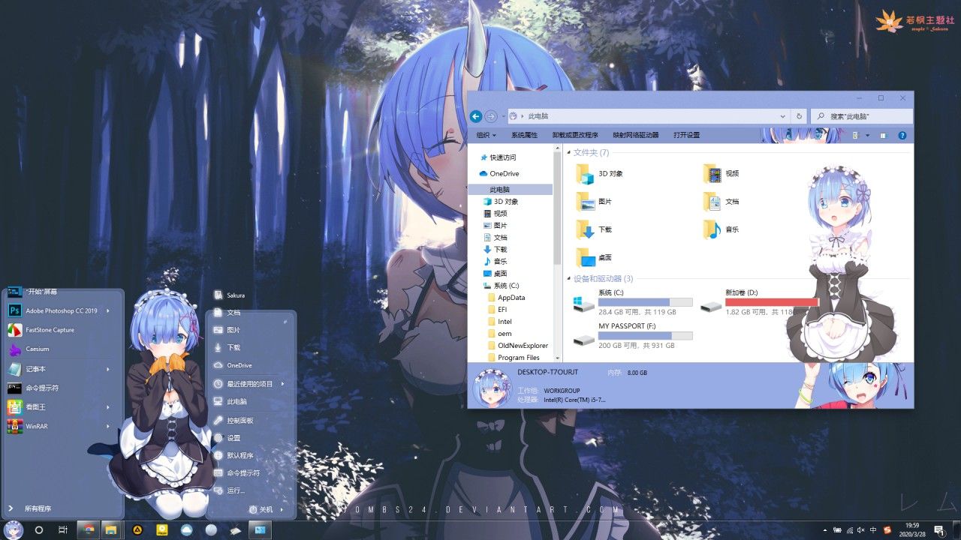The height and width of the screenshot is (540, 961).
Task: Open Task View on the taskbar
Action: point(63,529)
